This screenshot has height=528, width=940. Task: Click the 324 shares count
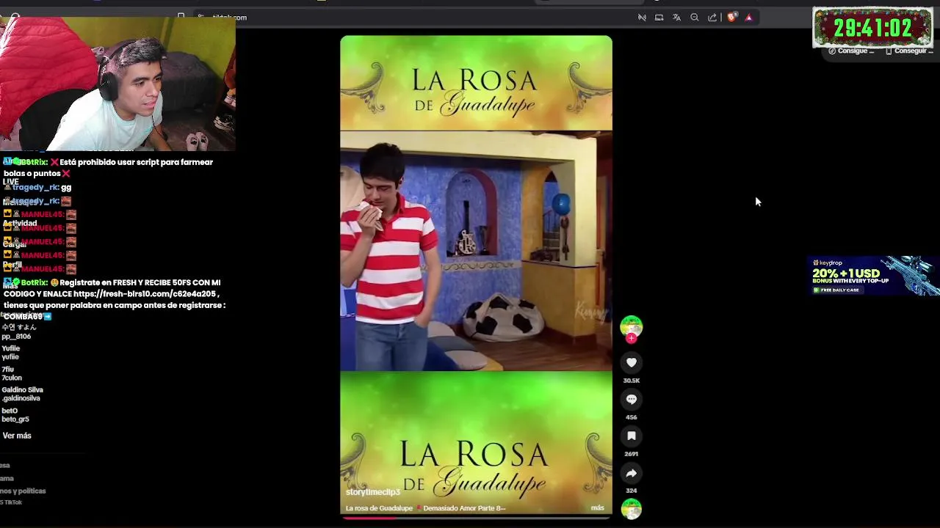tap(631, 491)
